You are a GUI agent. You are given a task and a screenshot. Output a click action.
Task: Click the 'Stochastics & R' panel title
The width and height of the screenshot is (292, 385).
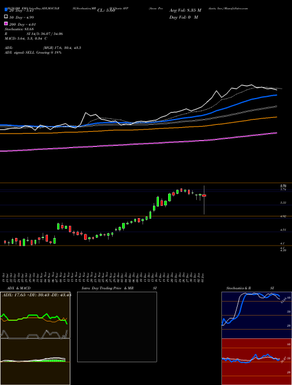pyautogui.click(x=238, y=288)
